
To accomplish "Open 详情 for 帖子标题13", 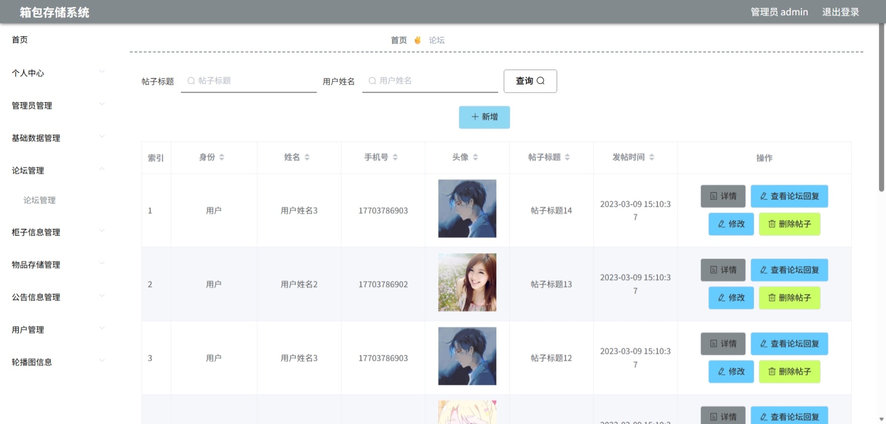I will click(x=723, y=270).
